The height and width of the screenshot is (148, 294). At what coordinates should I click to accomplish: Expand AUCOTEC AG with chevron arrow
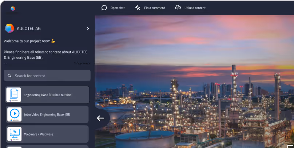pos(88,28)
